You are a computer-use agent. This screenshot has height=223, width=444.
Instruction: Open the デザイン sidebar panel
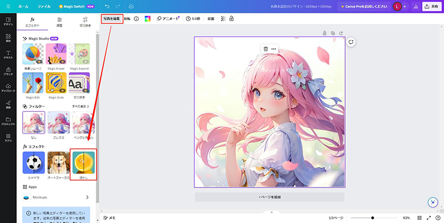8,22
